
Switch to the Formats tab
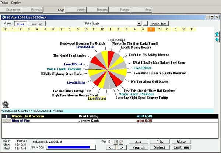pyautogui.click(x=32, y=10)
